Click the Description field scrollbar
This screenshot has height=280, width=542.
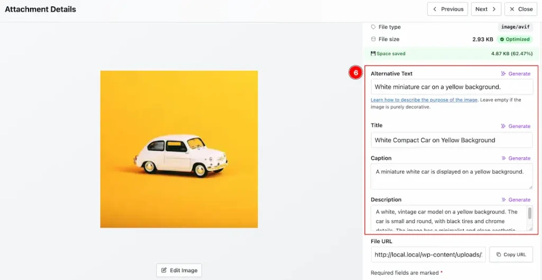(x=530, y=214)
